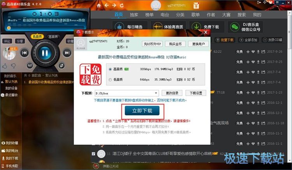Click 更改目录 to change folder
The image size is (292, 170).
point(172,93)
